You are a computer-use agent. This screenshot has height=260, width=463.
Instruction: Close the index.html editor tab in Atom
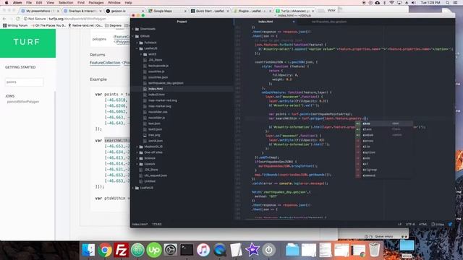point(294,22)
